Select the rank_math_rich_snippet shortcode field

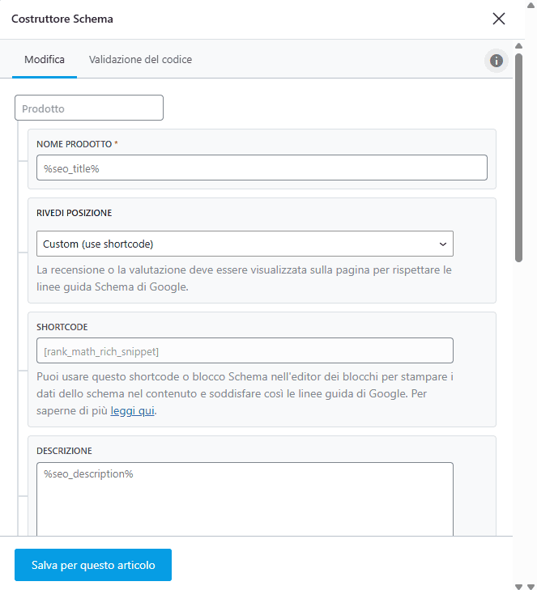click(245, 350)
